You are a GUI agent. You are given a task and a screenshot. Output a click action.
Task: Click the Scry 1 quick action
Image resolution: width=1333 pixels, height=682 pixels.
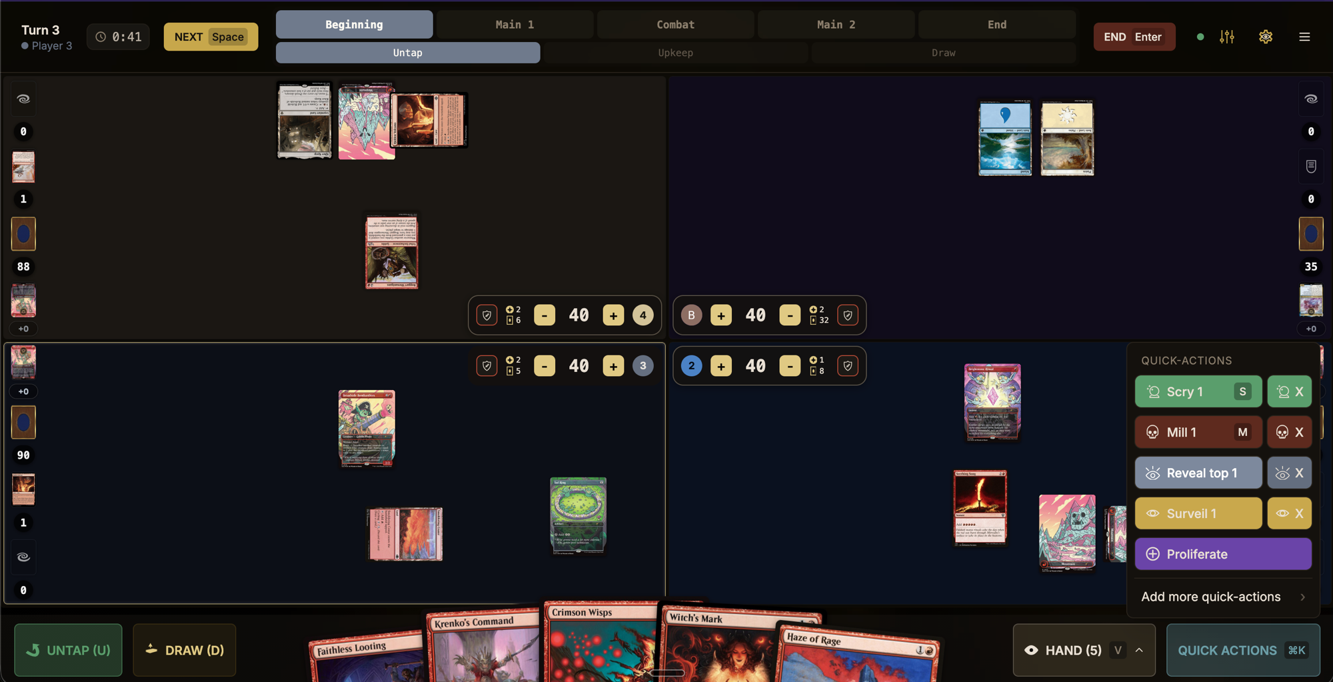tap(1198, 391)
